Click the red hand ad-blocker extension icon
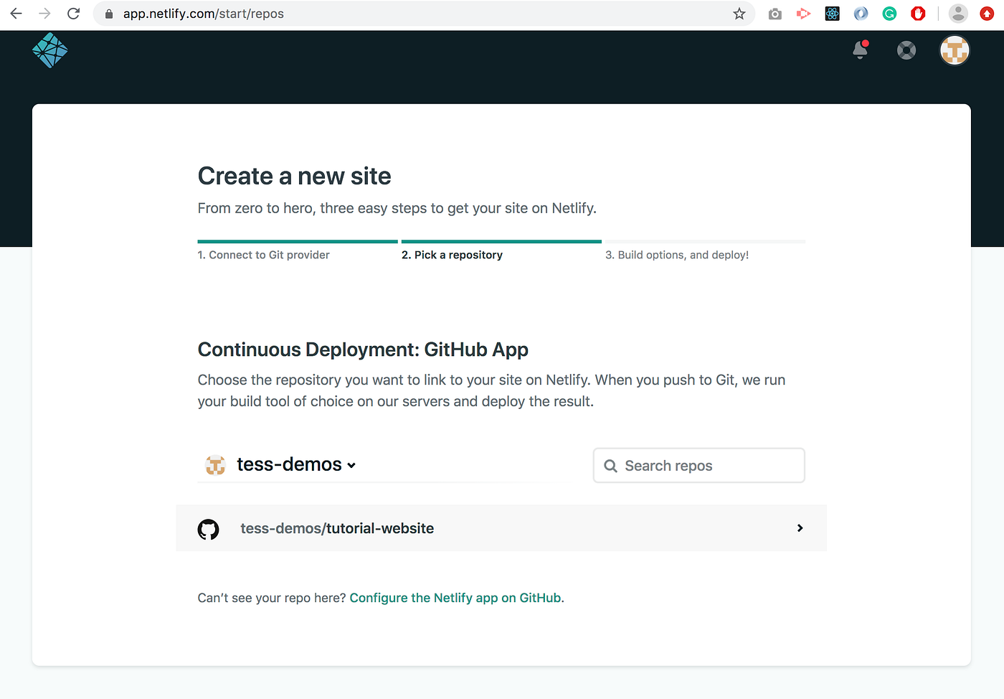The image size is (1004, 699). 918,13
